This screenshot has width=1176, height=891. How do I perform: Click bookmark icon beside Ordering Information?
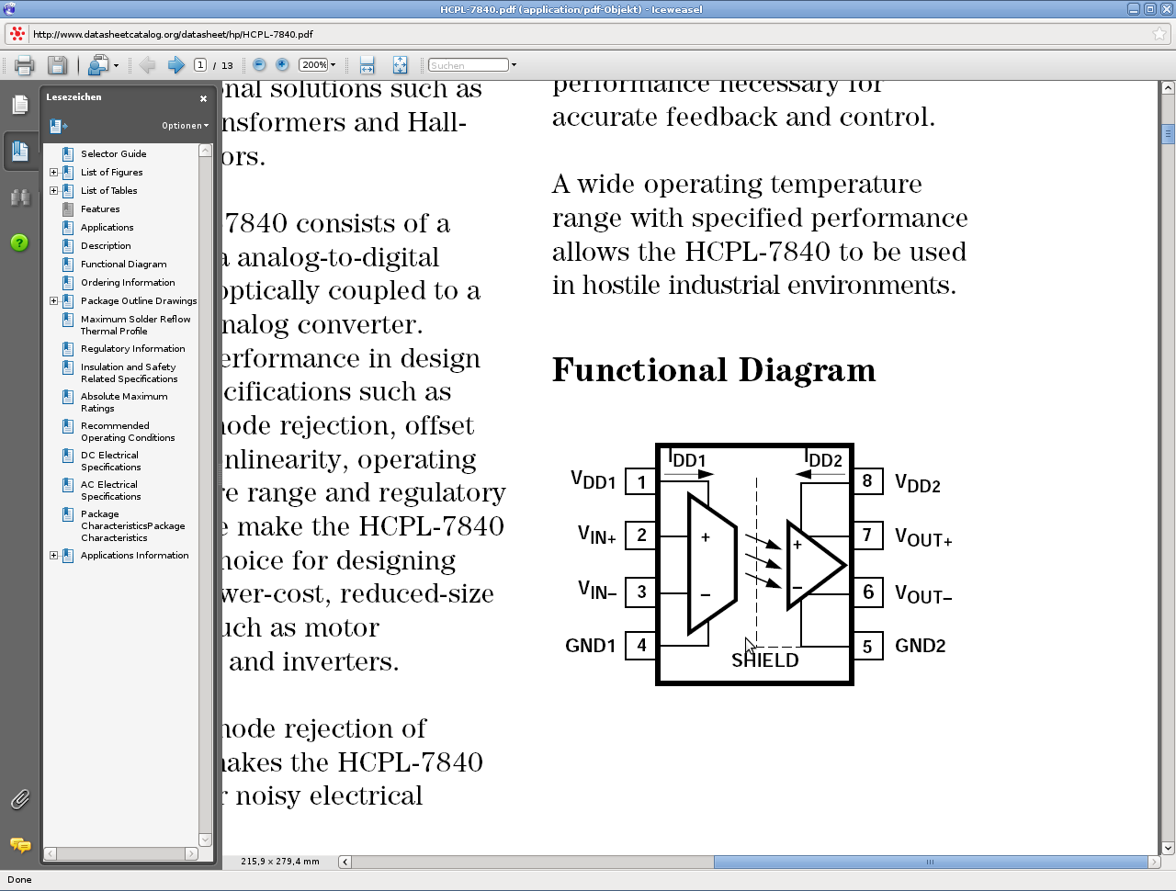pos(68,283)
